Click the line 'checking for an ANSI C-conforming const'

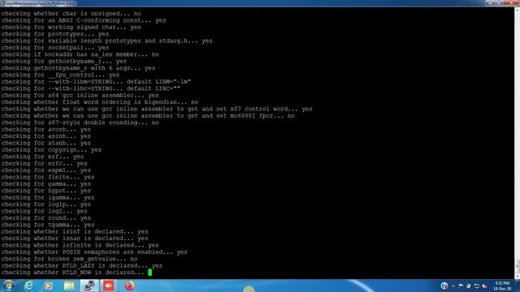[x=84, y=20]
